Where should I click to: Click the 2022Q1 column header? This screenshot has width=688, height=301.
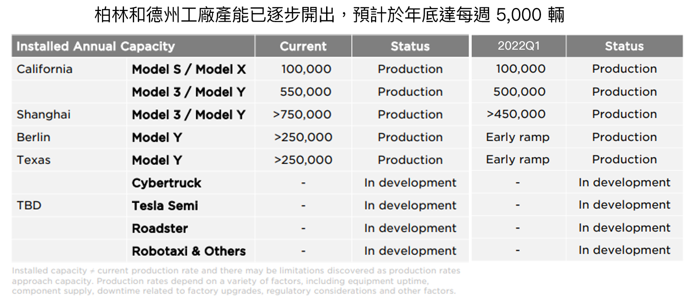point(519,46)
